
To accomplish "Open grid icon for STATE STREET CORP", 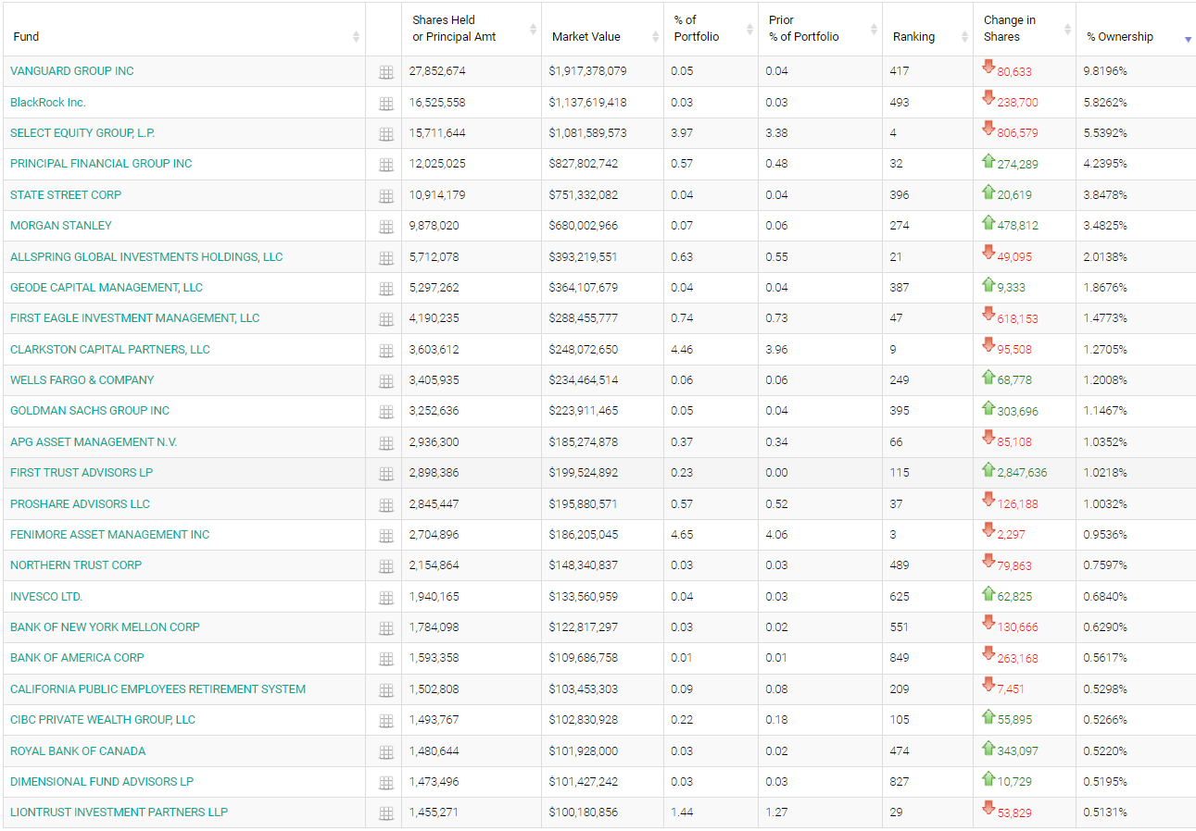I will (386, 196).
